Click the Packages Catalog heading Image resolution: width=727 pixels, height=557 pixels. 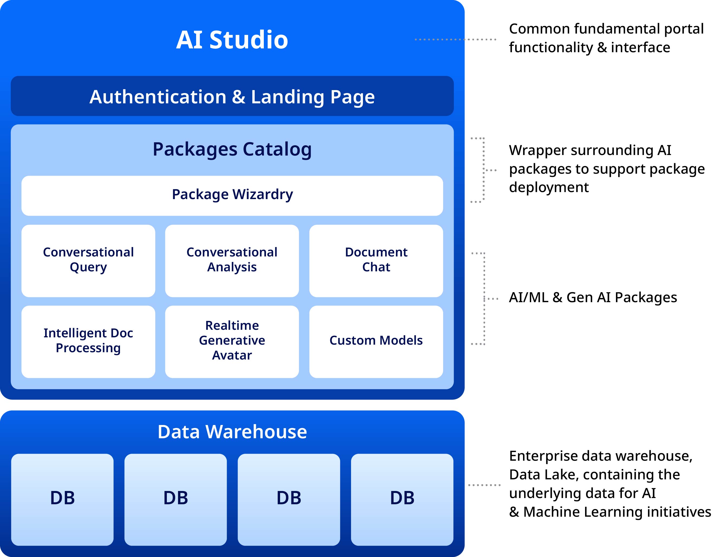(x=232, y=149)
